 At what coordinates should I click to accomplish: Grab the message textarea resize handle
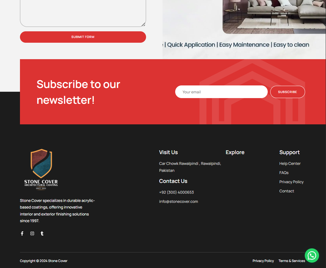pyautogui.click(x=144, y=25)
